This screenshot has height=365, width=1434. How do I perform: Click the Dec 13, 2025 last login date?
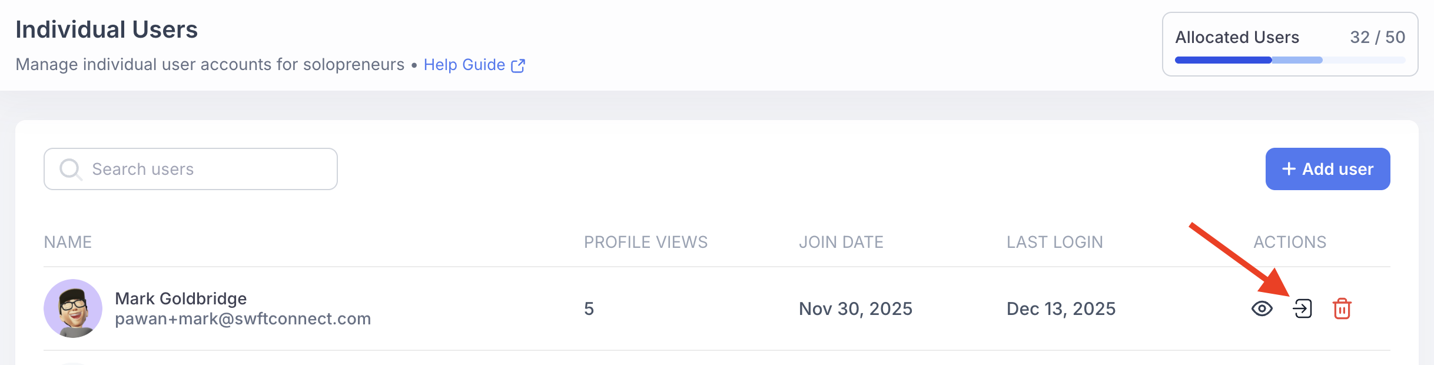[x=1061, y=308]
